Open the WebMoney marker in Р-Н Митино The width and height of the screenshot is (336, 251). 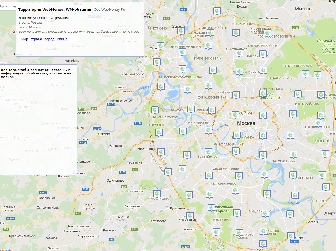coord(157,62)
